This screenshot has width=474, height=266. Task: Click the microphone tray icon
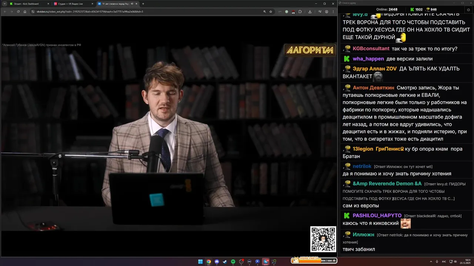437,262
